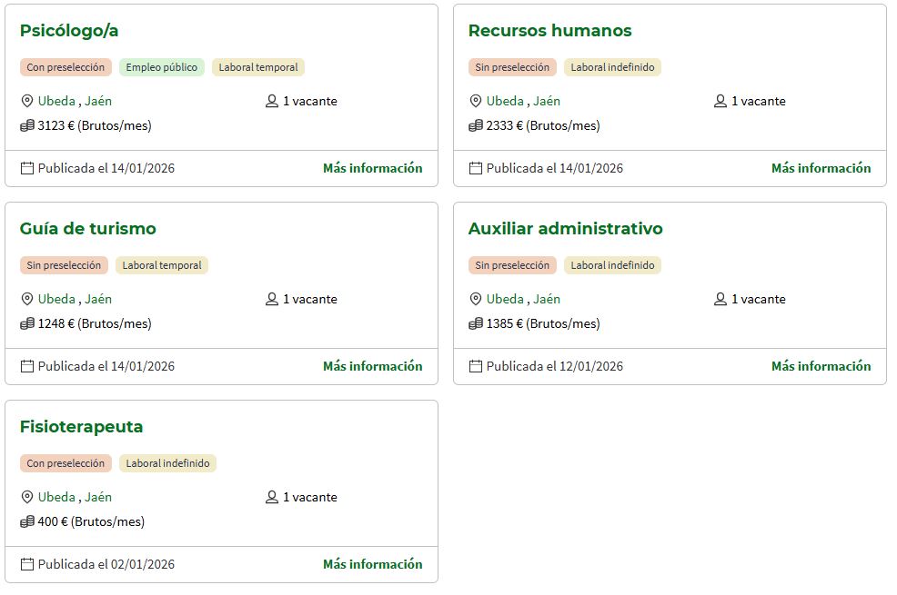Open the Recursos humanos job title

click(549, 30)
